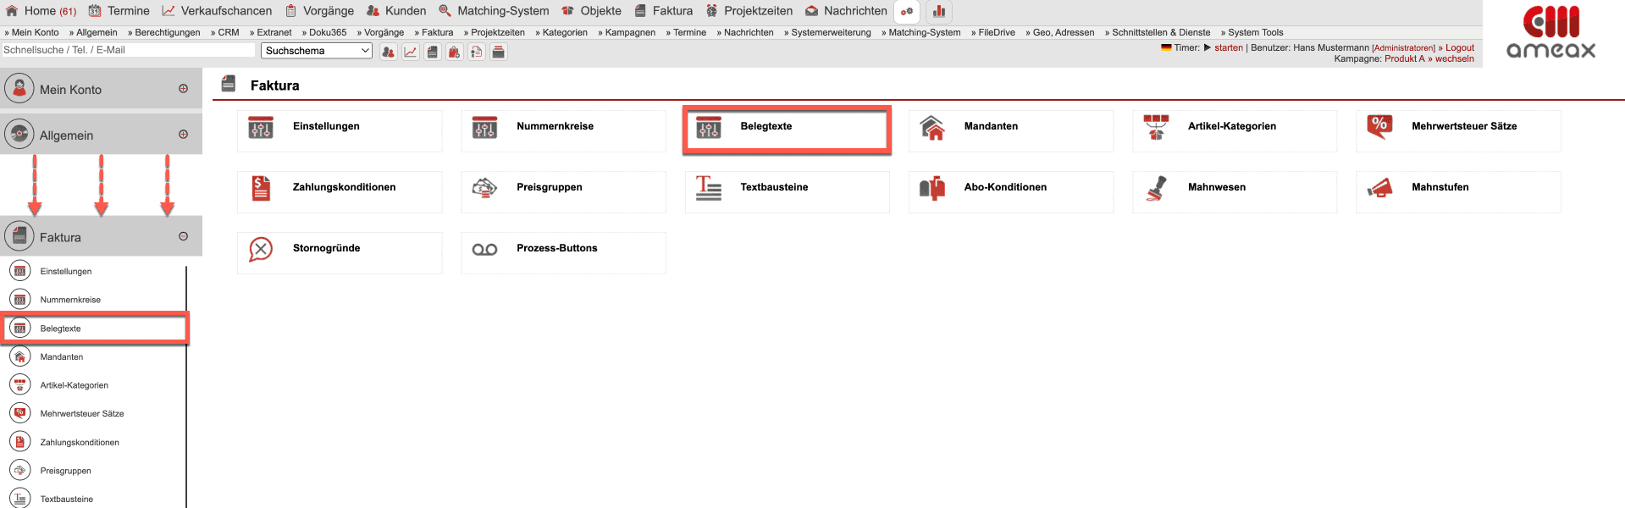The image size is (1625, 508).
Task: Open the Verkaufschancen top menu
Action: click(x=218, y=11)
